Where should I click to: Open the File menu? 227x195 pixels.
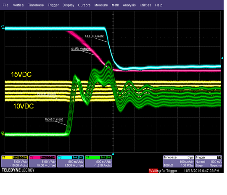tap(5, 5)
